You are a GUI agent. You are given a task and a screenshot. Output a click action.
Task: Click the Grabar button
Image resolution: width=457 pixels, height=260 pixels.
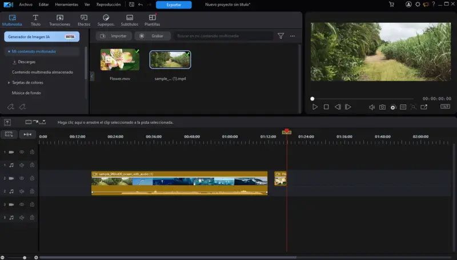point(153,36)
